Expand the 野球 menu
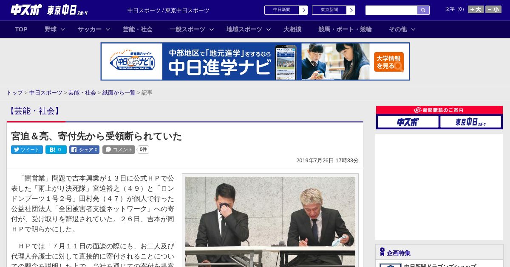 55,29
